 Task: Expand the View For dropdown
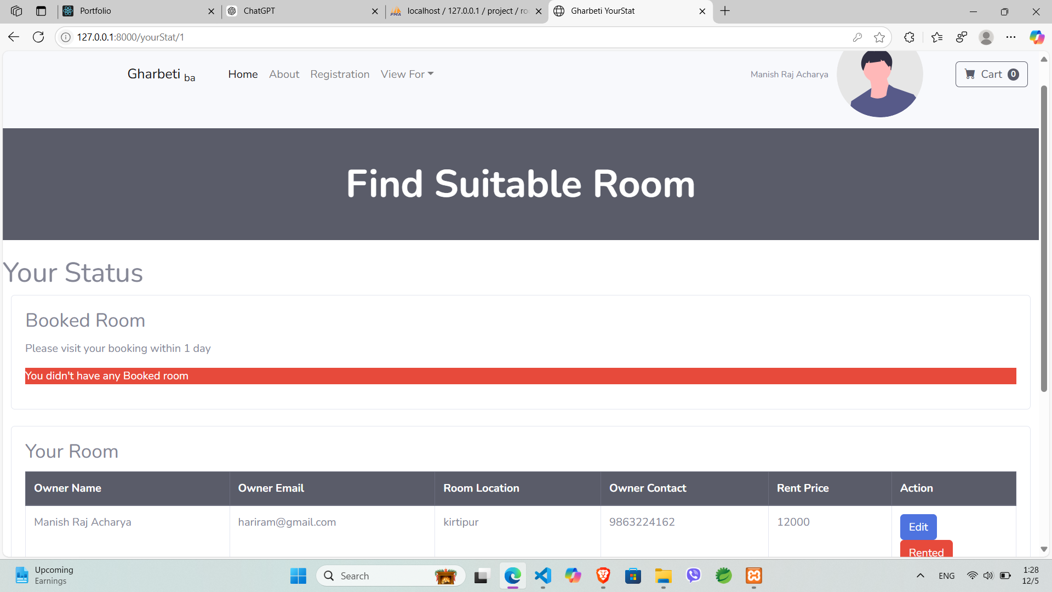click(x=407, y=74)
